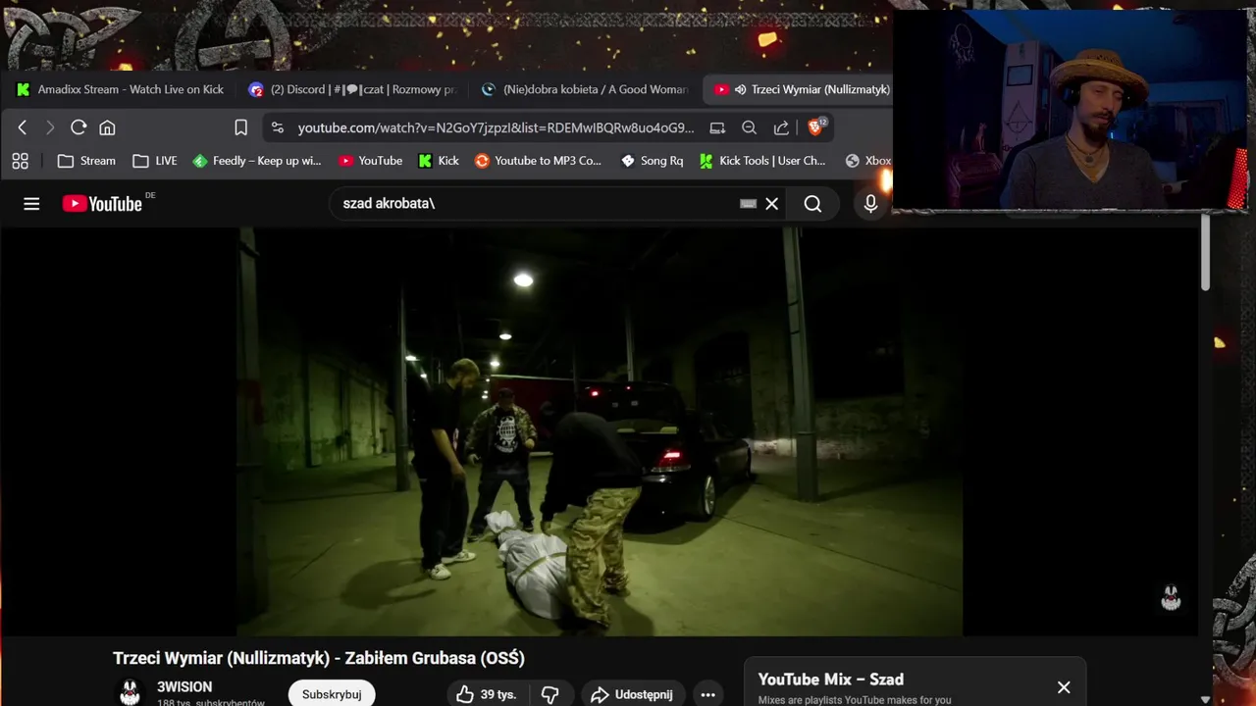
Task: Open Youtube to MP3 Converter bookmark
Action: (x=538, y=161)
